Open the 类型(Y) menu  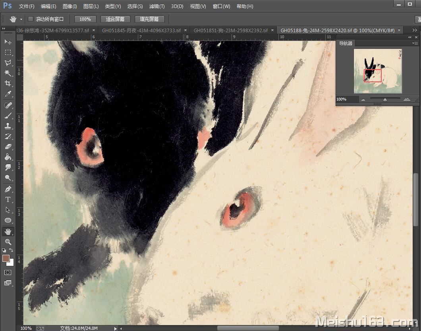tap(113, 6)
